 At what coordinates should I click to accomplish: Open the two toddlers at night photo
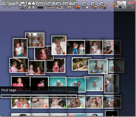point(76,47)
